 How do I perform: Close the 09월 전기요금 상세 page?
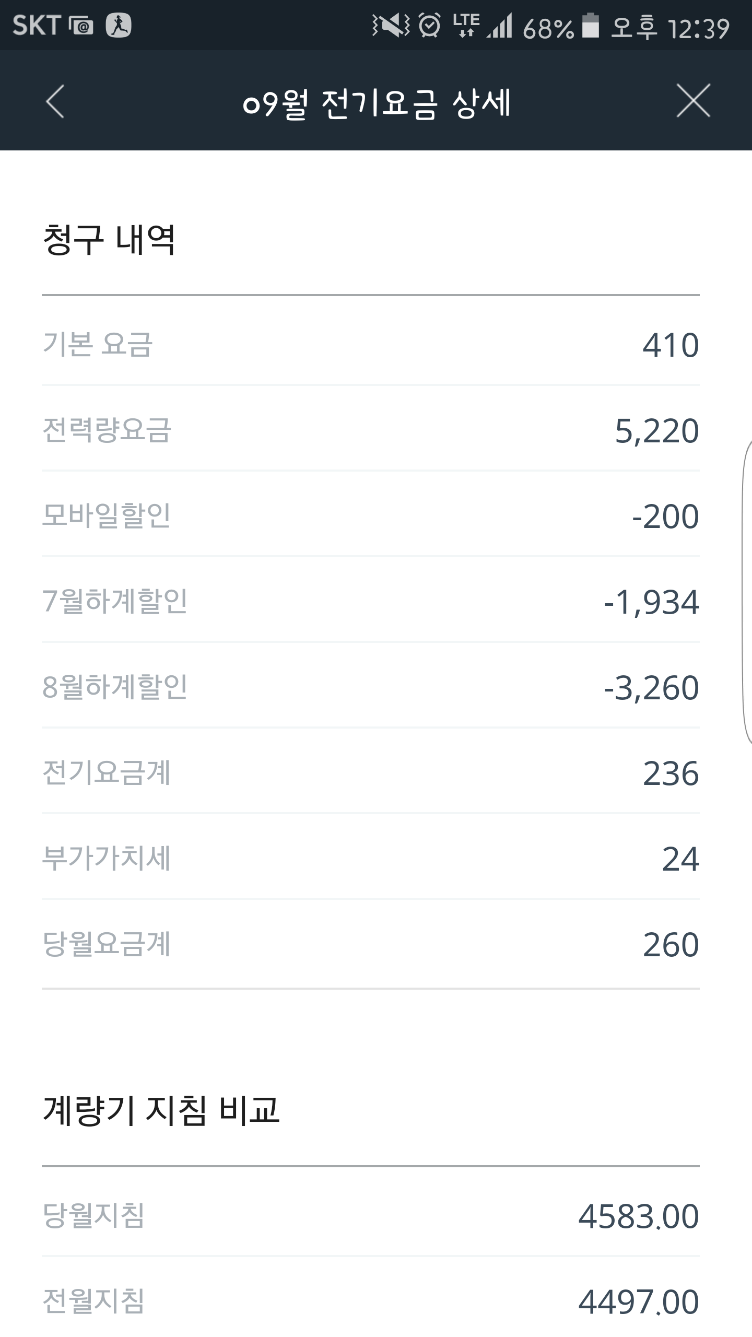click(x=693, y=100)
